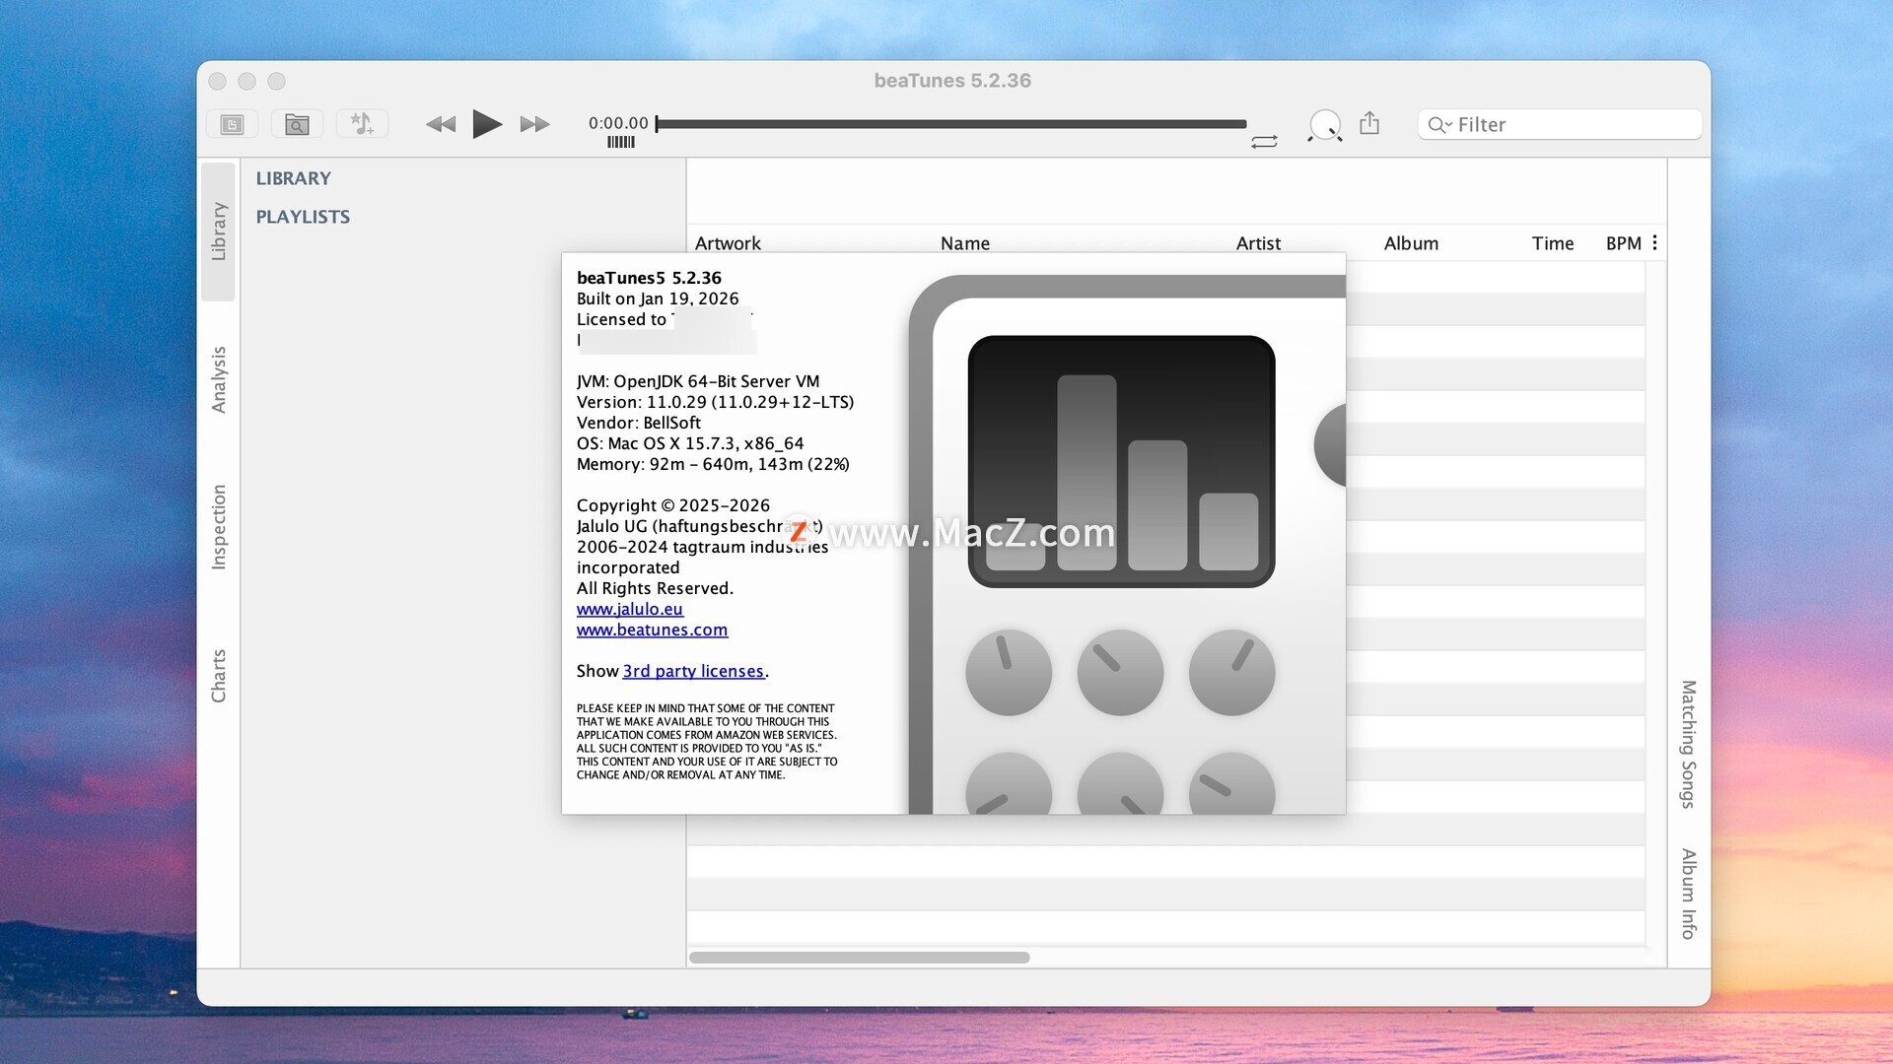
Task: Click the first toolbar view icon
Action: tap(232, 124)
